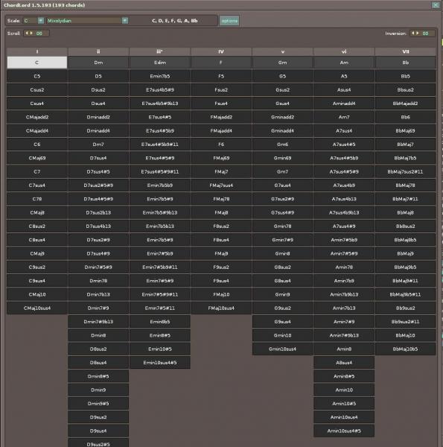443x447 pixels.
Task: Decrease Inversion value with left arrow
Action: 413,34
